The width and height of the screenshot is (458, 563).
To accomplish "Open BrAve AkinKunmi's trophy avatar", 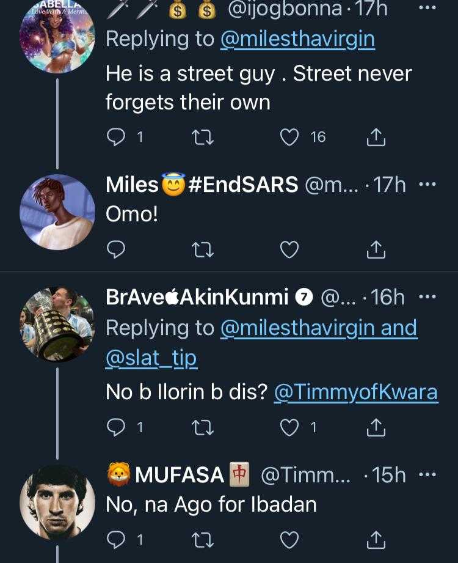I will coord(57,324).
